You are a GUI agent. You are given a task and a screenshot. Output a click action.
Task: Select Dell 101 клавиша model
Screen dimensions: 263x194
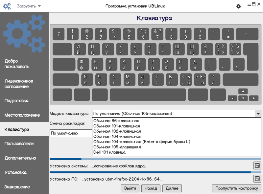click(x=177, y=152)
